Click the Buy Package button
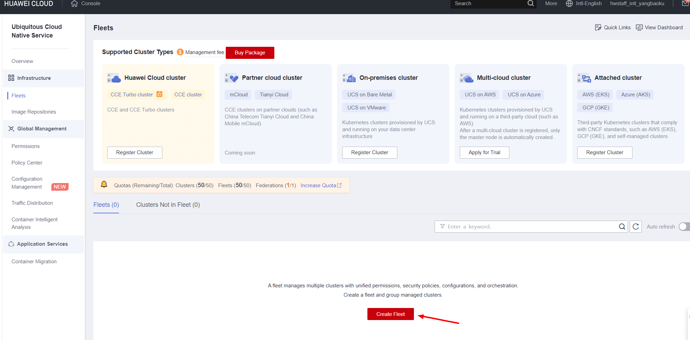The height and width of the screenshot is (340, 690). (x=250, y=53)
